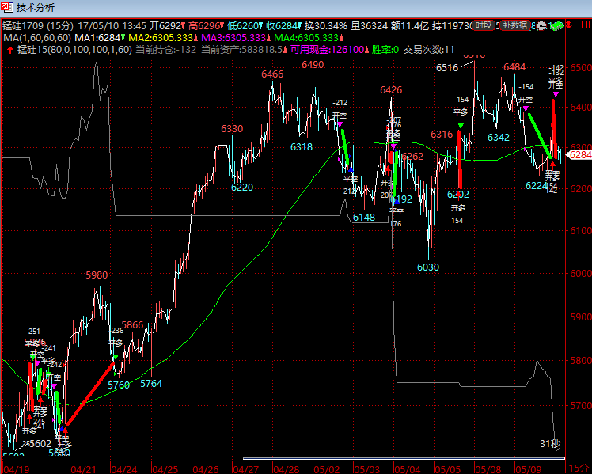This screenshot has width=592, height=474.
Task: Click the 05/08 date on time axis
Action: [488, 469]
